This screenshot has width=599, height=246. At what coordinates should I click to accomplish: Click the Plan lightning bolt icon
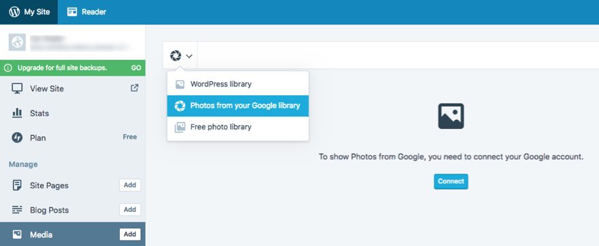point(17,138)
